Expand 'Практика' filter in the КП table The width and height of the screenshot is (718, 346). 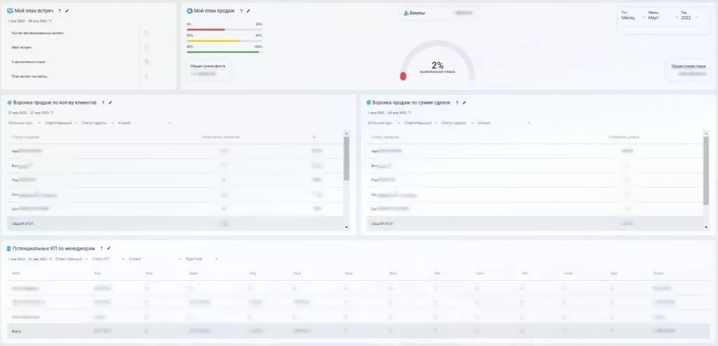click(x=201, y=258)
